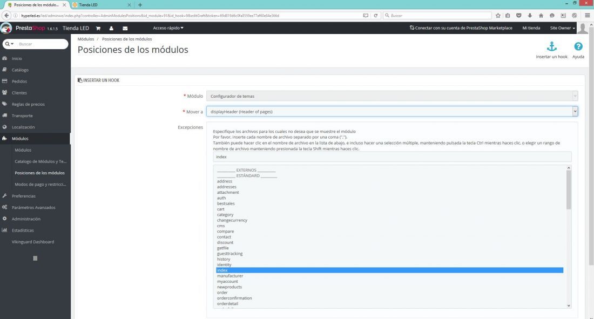Open the Acceso rápido dropdown
The height and width of the screenshot is (319, 594).
click(x=168, y=28)
